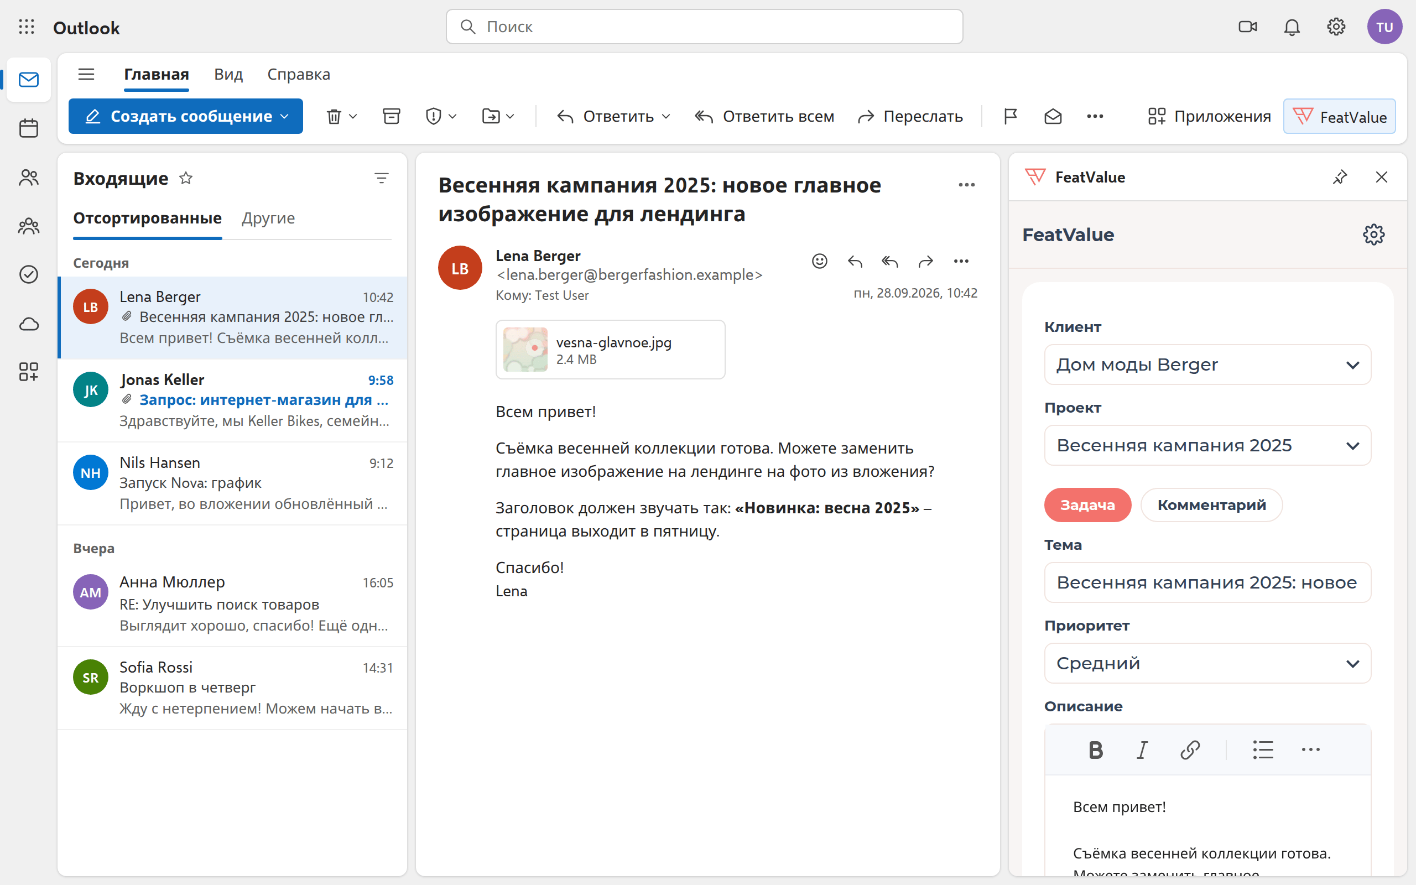This screenshot has width=1416, height=885.
Task: Open Outlook settings gear in header
Action: pos(1336,27)
